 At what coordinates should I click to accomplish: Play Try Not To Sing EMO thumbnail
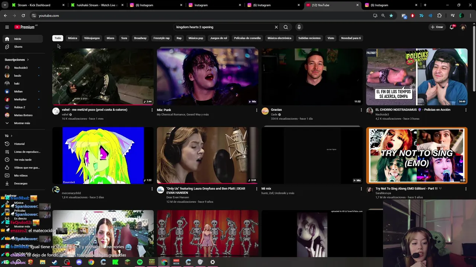(417, 156)
